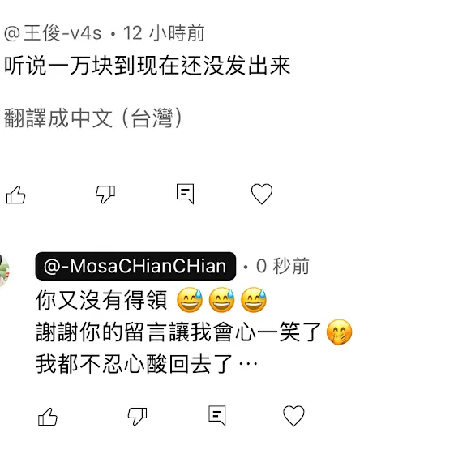Screen dimensions: 454x454
Task: Select the comment text 听说一万块到现在还没发出来
Action: click(147, 66)
